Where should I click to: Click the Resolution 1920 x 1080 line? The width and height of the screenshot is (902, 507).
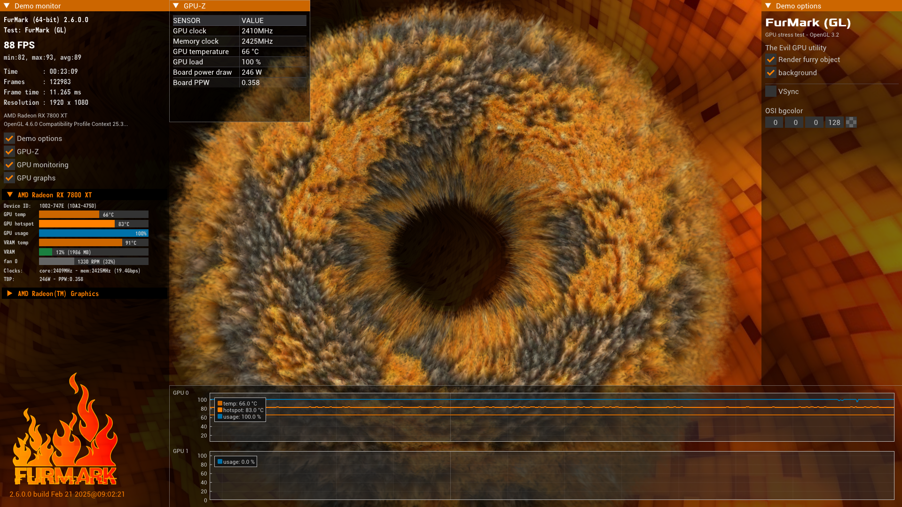(46, 102)
